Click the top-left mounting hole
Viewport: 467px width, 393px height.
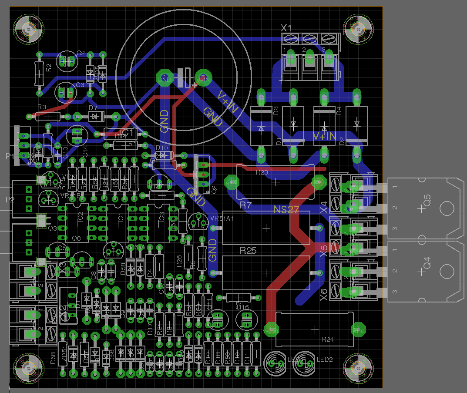[29, 30]
